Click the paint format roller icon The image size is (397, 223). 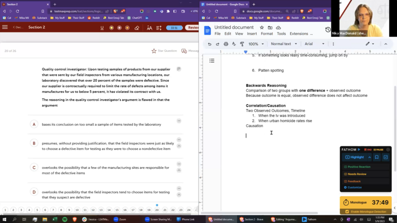(243, 44)
